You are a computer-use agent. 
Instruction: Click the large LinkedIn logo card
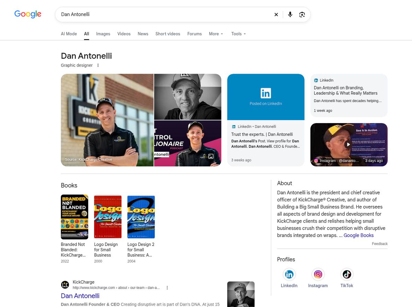[266, 97]
